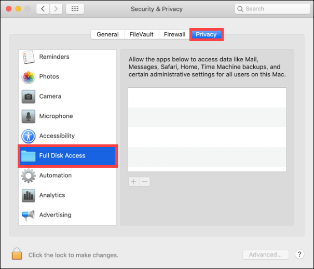Go forward with the right chevron button
314x269 pixels.
56,9
